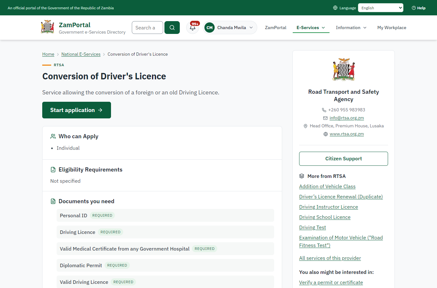Image resolution: width=437 pixels, height=288 pixels.
Task: Open the Driving Instructor Licence link
Action: (329, 207)
